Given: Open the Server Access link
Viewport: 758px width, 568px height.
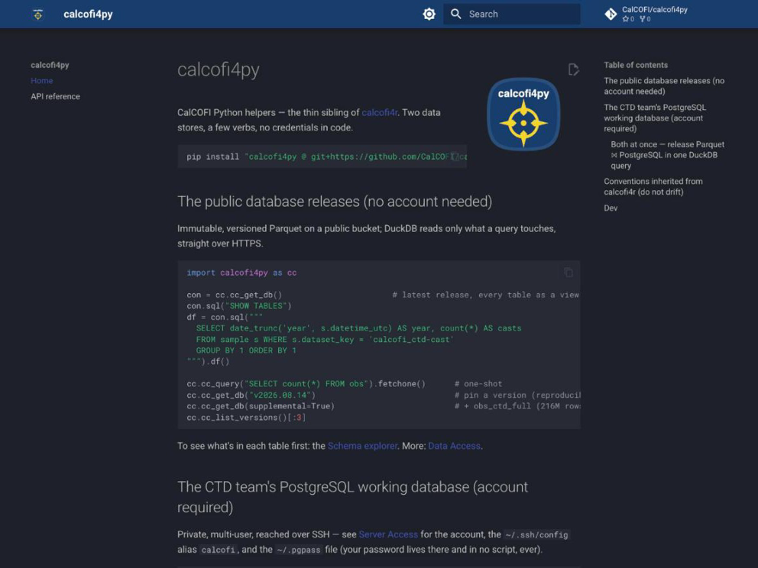Looking at the screenshot, I should pos(388,534).
